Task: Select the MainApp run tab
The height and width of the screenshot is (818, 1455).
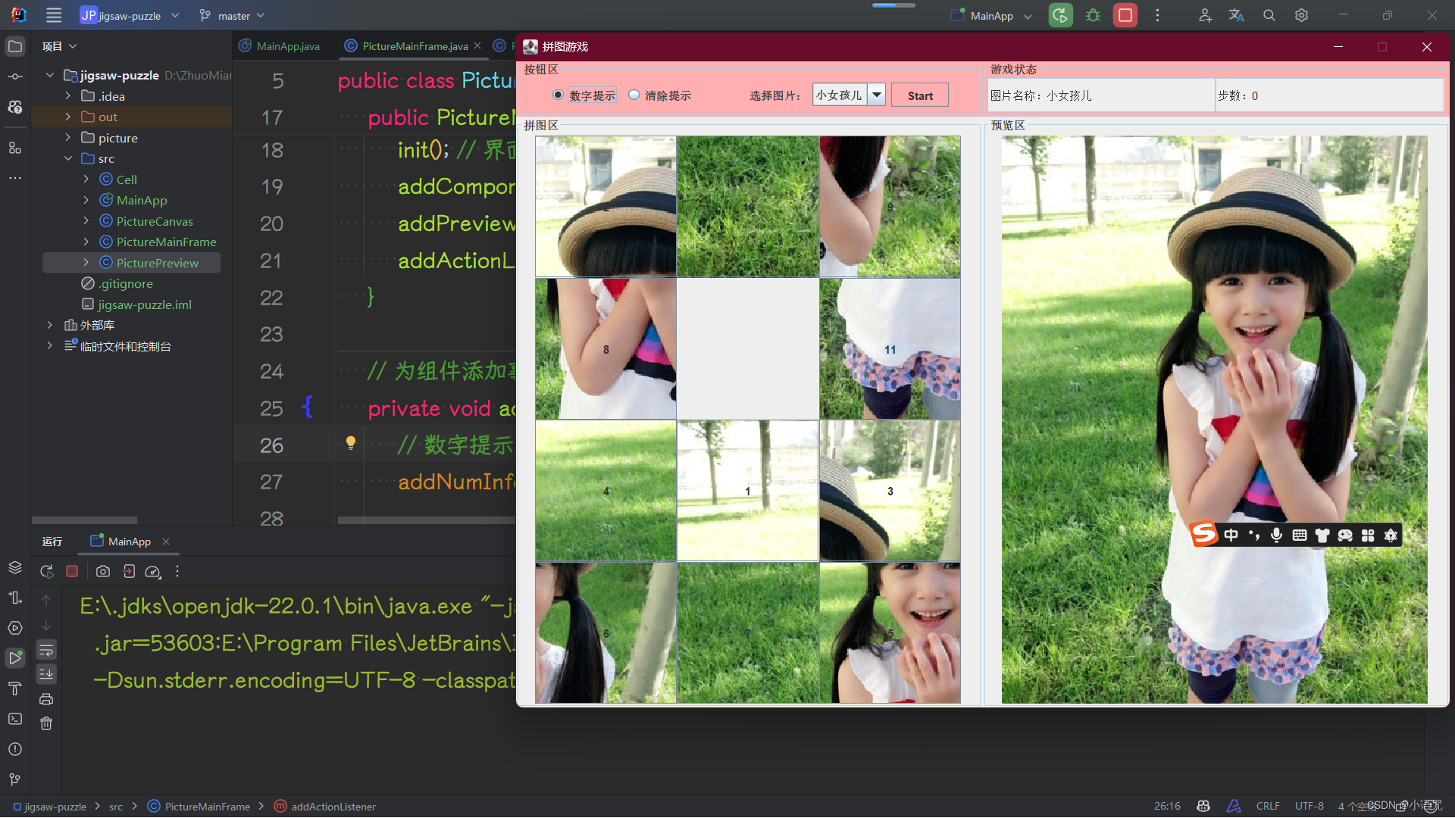Action: (129, 542)
